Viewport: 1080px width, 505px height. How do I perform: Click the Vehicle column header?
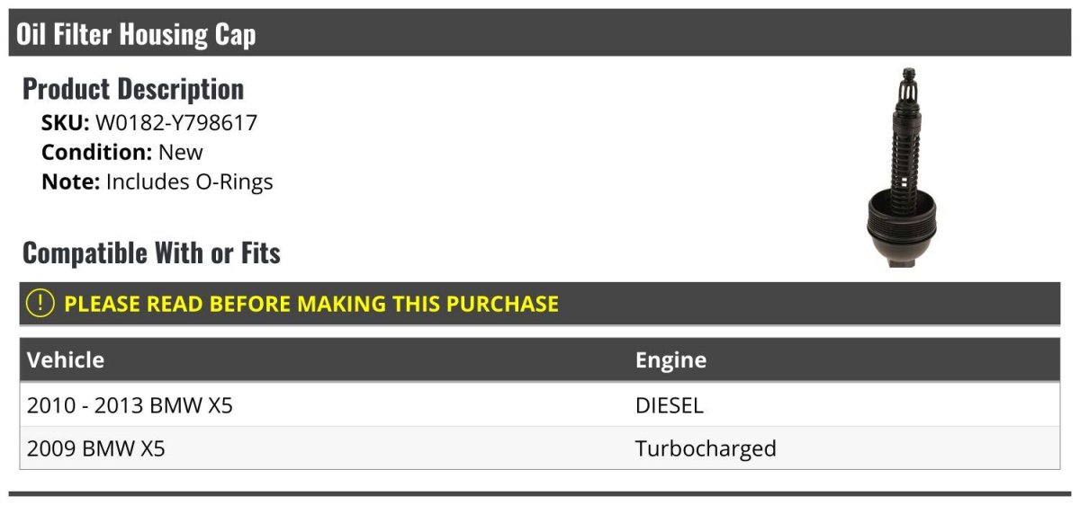tap(66, 360)
